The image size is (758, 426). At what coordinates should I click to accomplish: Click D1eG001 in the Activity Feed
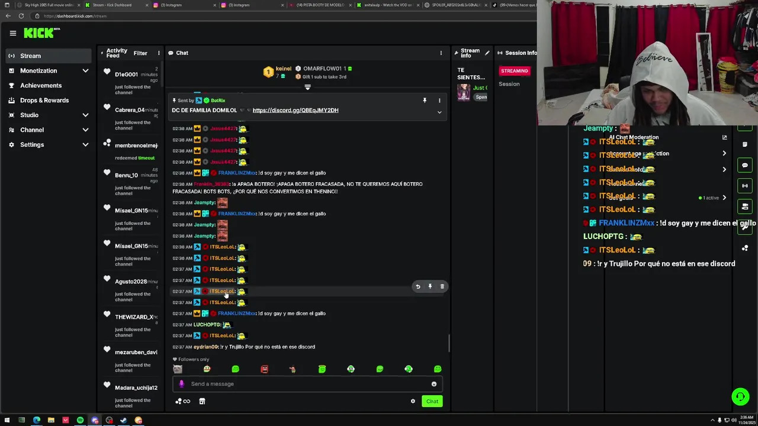click(126, 75)
